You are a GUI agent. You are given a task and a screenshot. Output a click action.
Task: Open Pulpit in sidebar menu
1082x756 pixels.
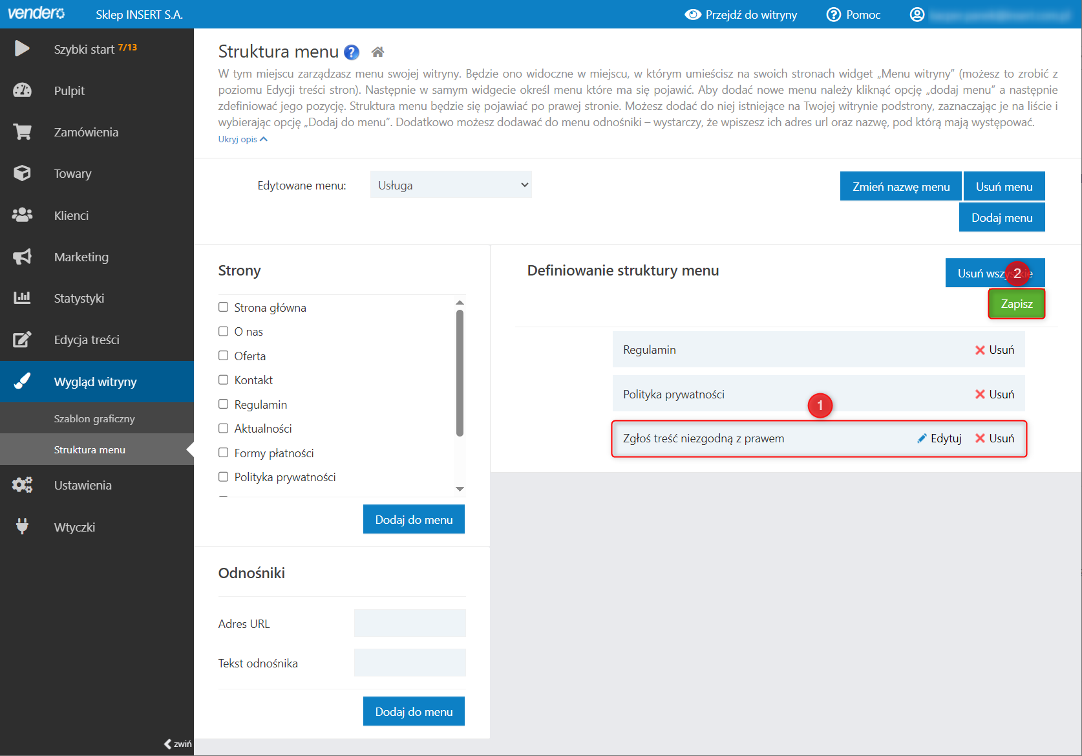click(x=97, y=91)
